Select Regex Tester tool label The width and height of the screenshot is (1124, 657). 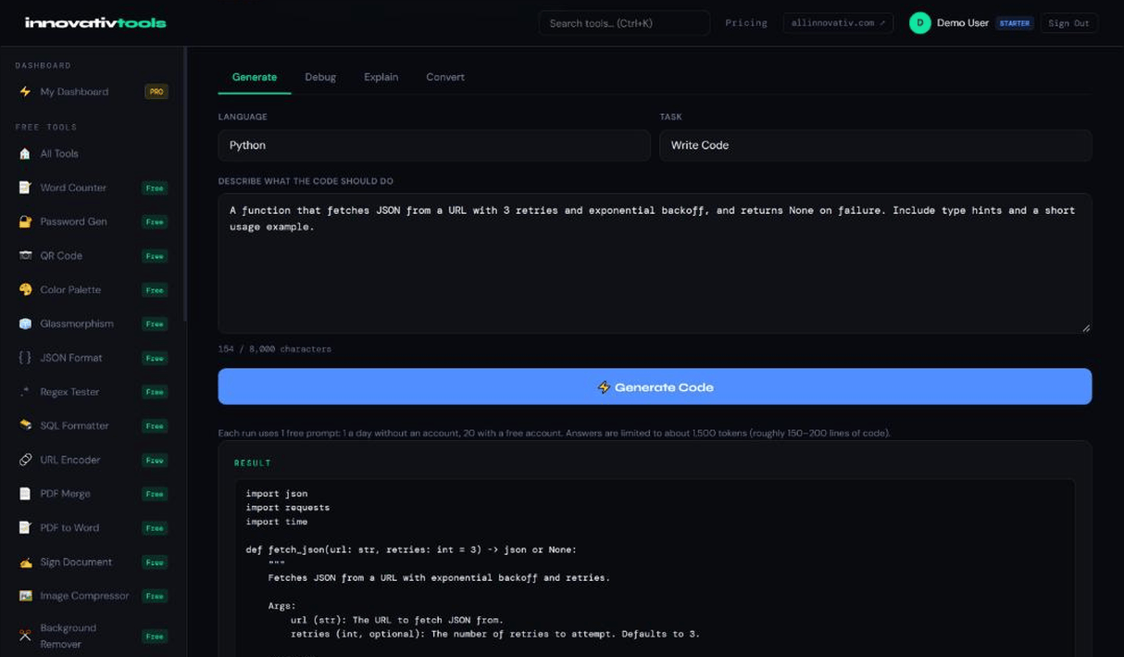point(69,392)
